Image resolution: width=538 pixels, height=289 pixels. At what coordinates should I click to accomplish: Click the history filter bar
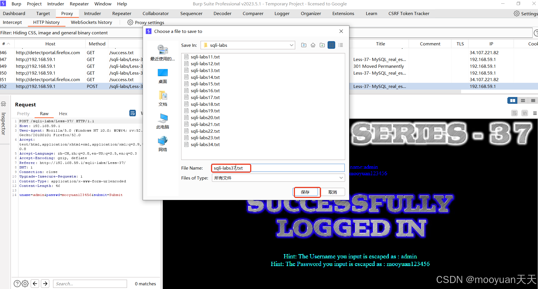(x=266, y=33)
